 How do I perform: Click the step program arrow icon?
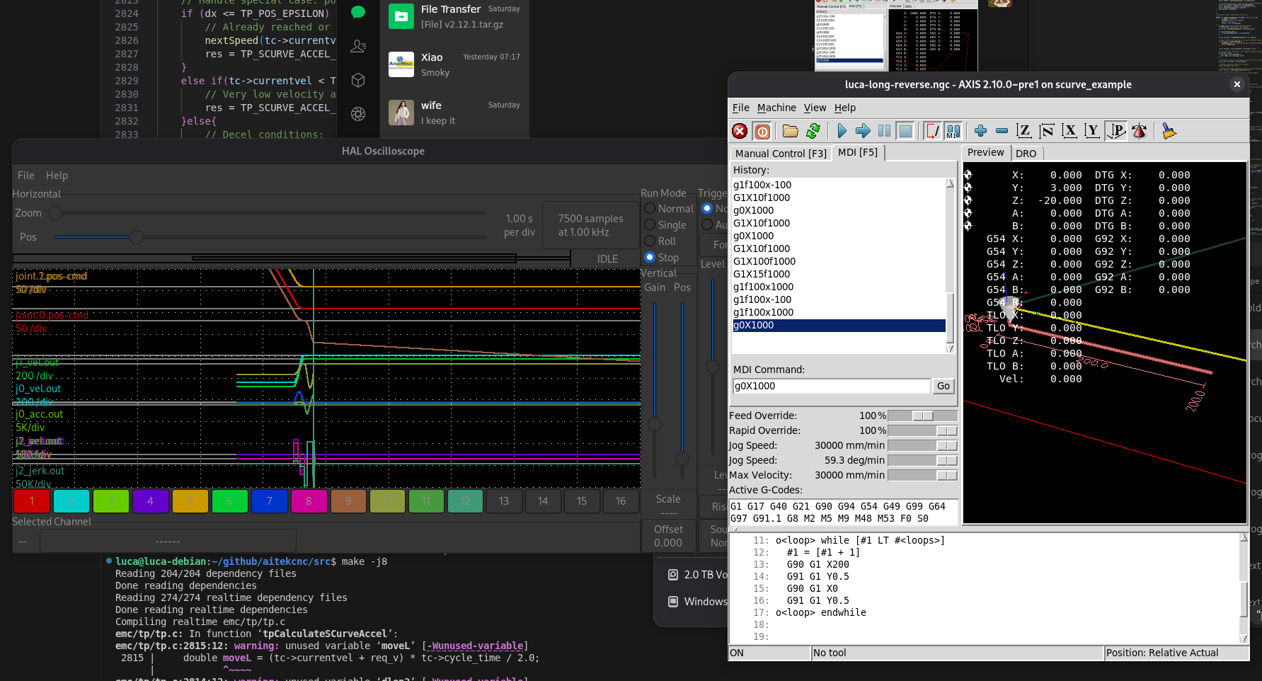coord(863,131)
